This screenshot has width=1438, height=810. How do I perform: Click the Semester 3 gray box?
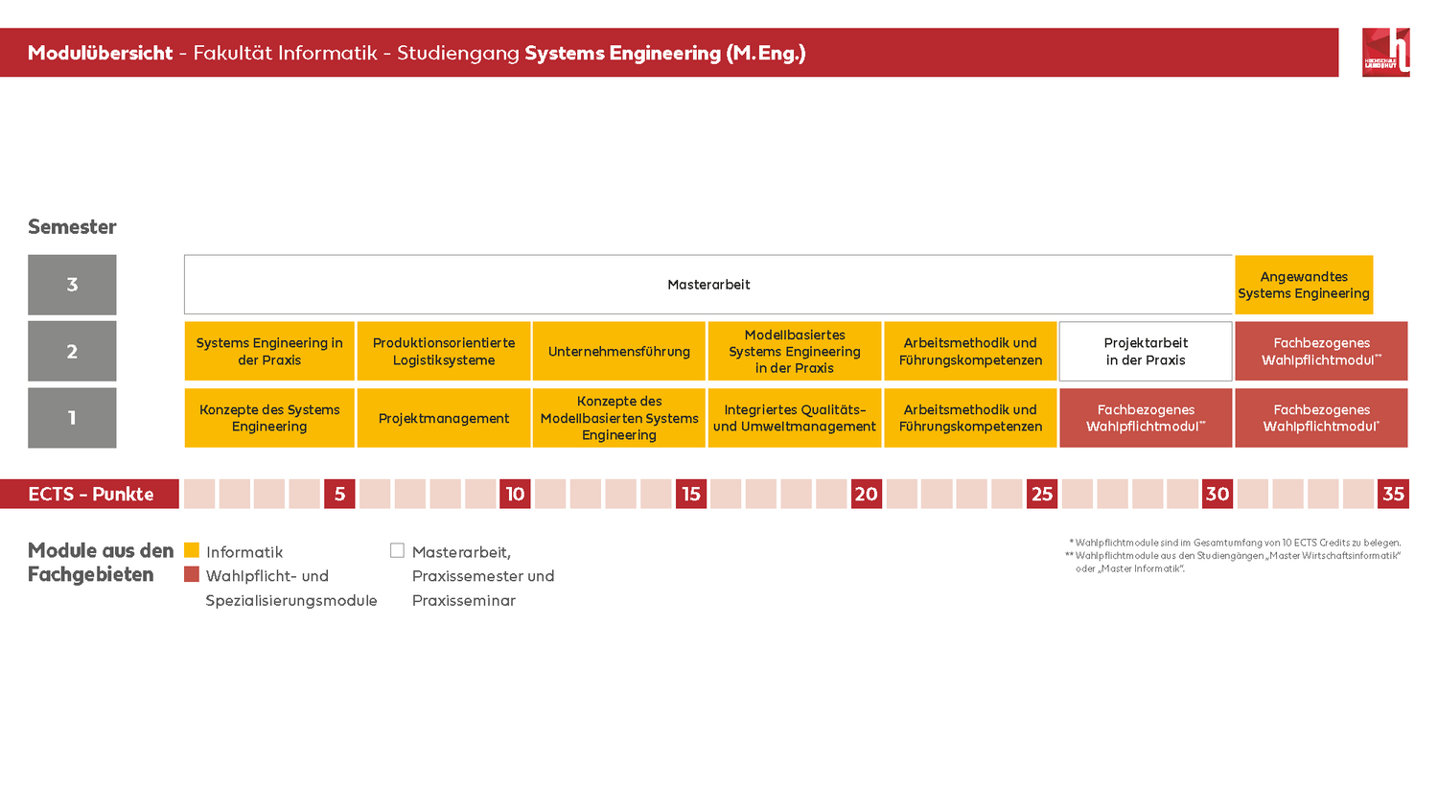tap(72, 285)
